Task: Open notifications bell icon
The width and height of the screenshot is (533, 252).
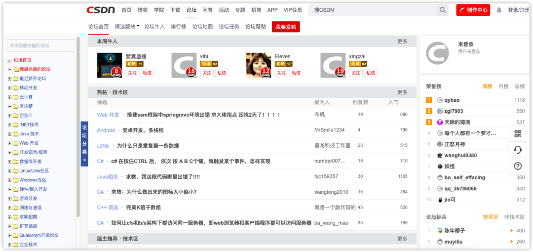Action: [x=498, y=10]
